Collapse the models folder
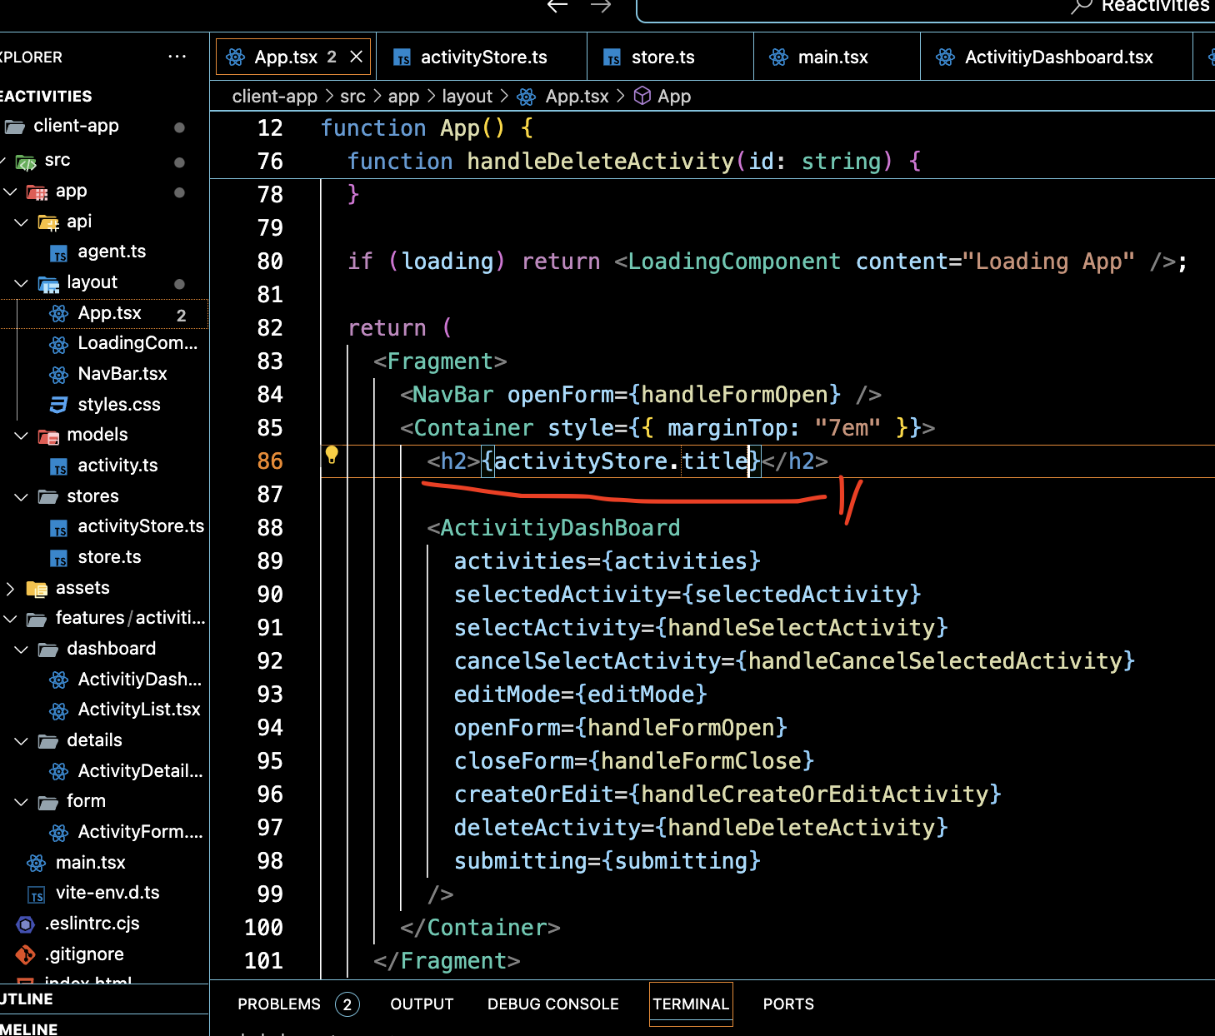This screenshot has width=1215, height=1036. (22, 436)
